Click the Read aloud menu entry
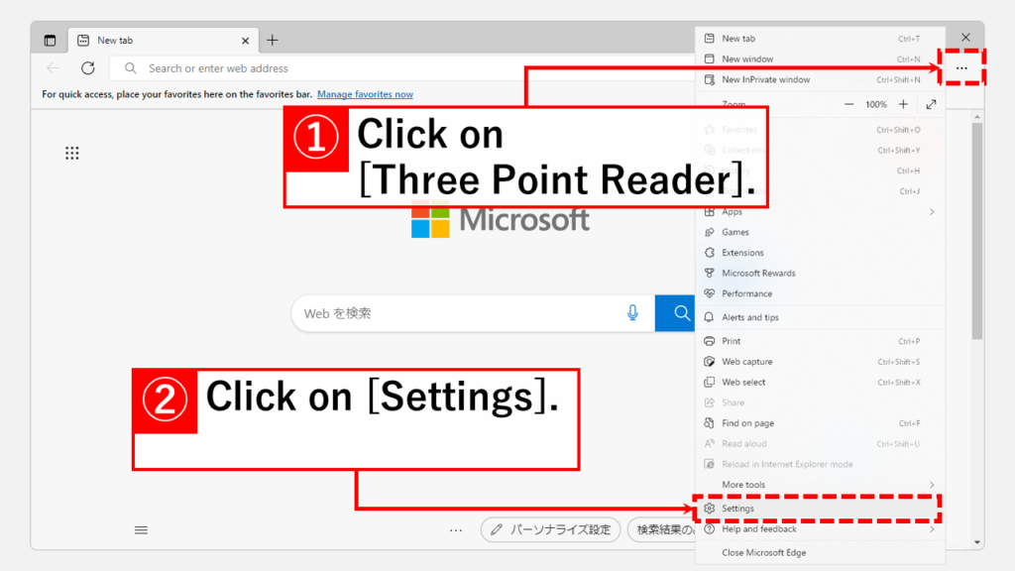 [x=820, y=443]
